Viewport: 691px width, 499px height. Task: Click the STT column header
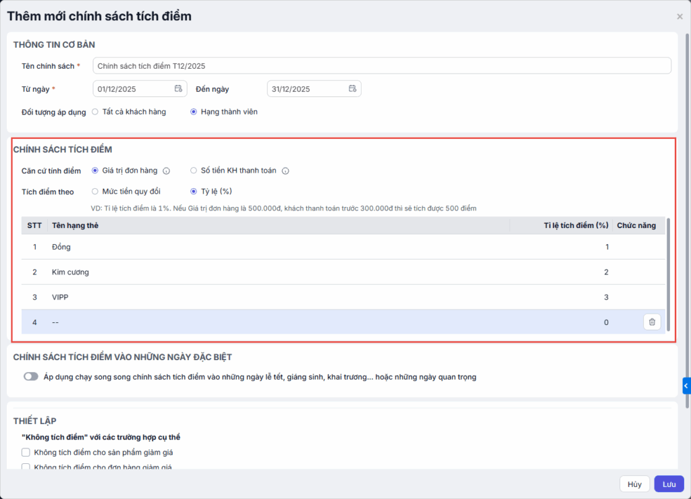point(34,225)
